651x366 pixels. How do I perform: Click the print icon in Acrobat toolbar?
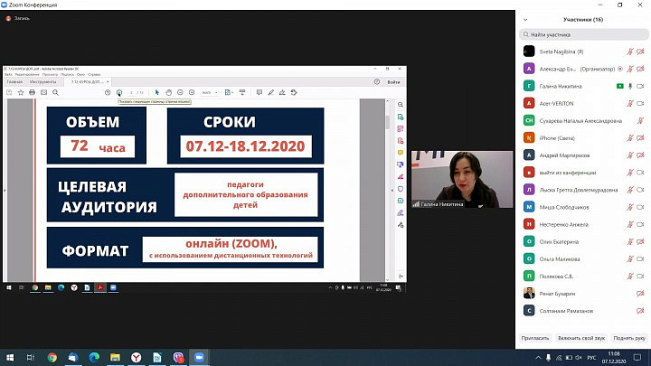[32, 92]
